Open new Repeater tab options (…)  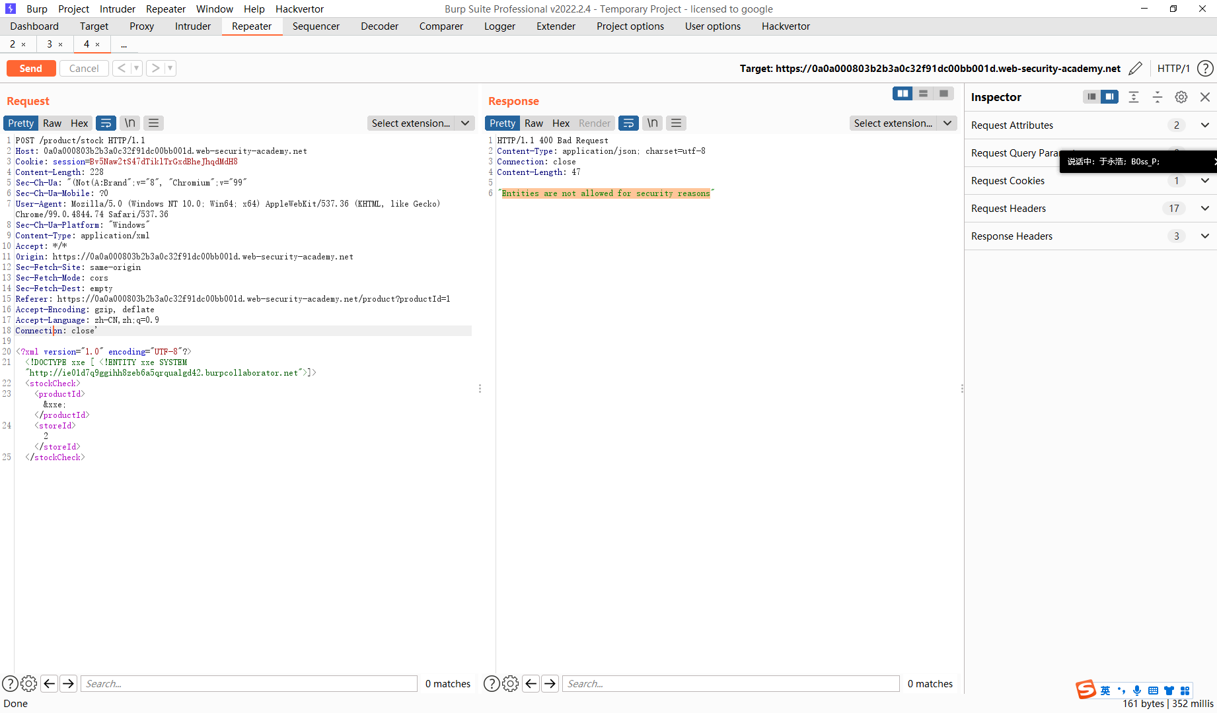124,44
